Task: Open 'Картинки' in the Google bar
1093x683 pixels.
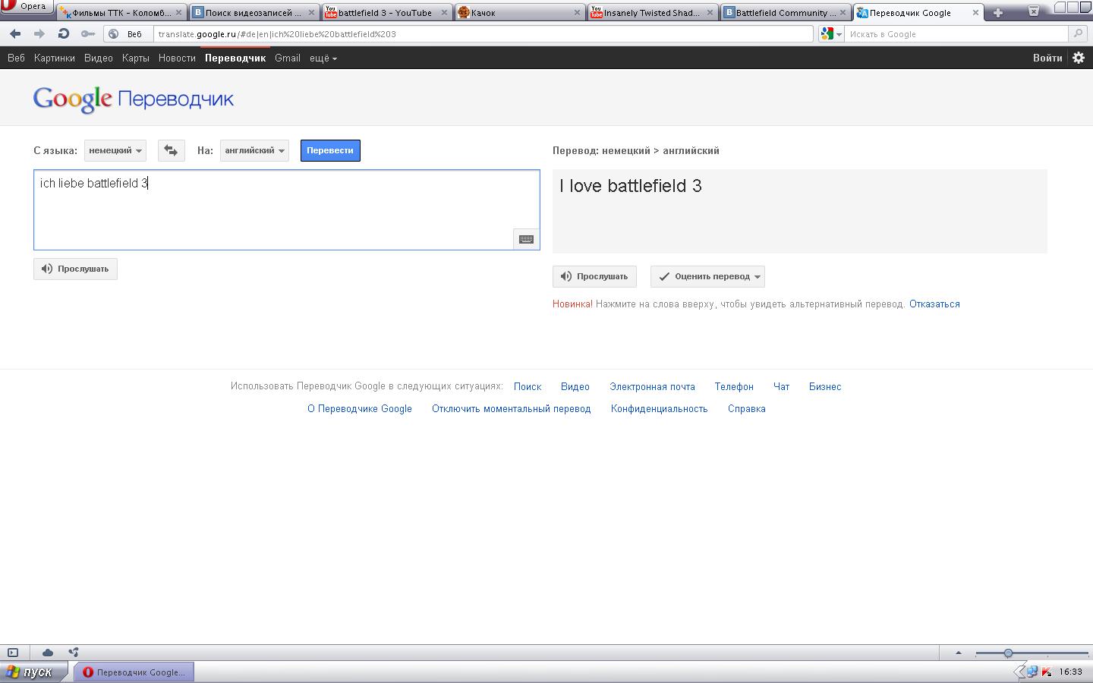Action: [55, 58]
